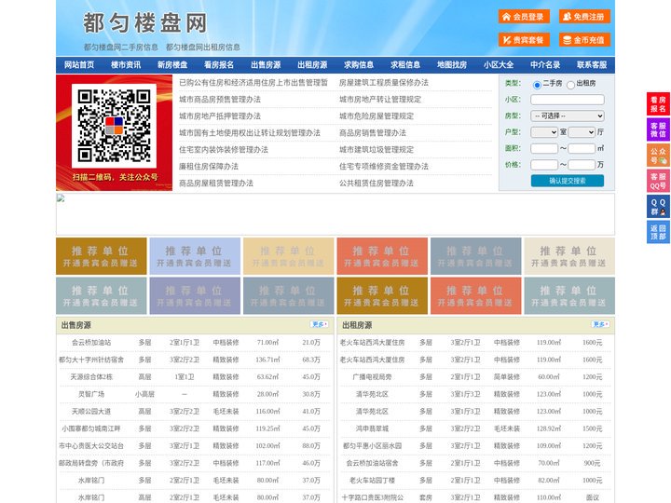The image size is (671, 503).
Task: Click the 会员登录 member login button
Action: [x=524, y=17]
